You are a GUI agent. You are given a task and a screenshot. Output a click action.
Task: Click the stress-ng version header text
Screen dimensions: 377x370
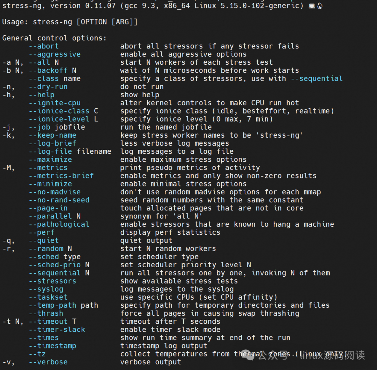coord(153,6)
